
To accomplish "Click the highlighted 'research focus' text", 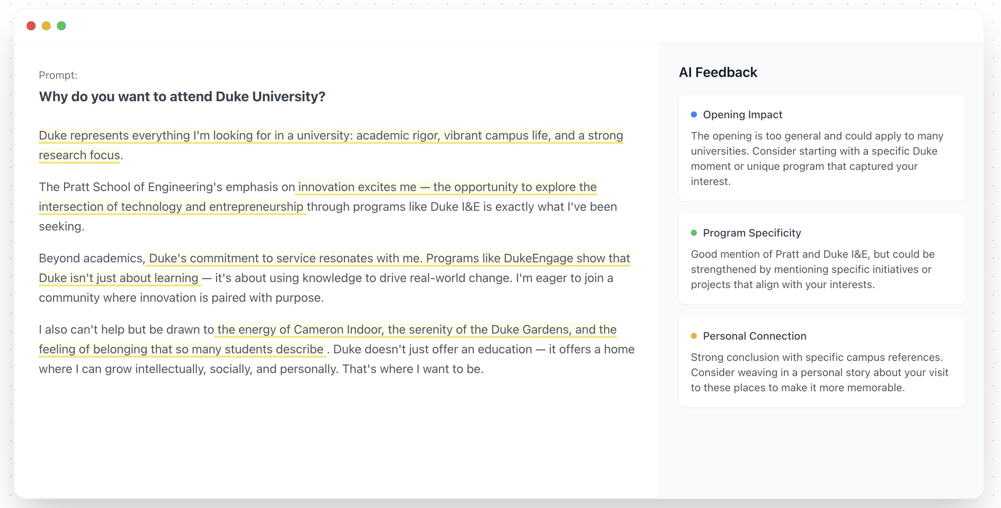I will coord(79,155).
